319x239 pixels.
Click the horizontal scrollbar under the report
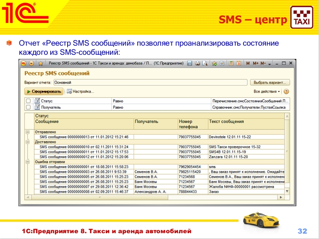click(153, 198)
